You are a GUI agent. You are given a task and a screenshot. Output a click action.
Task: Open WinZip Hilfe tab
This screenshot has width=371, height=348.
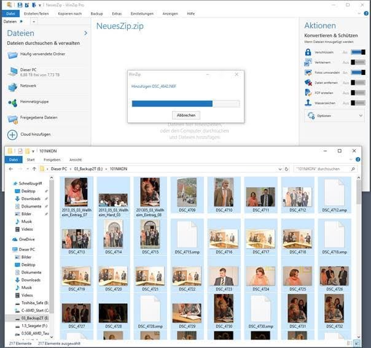pos(190,14)
